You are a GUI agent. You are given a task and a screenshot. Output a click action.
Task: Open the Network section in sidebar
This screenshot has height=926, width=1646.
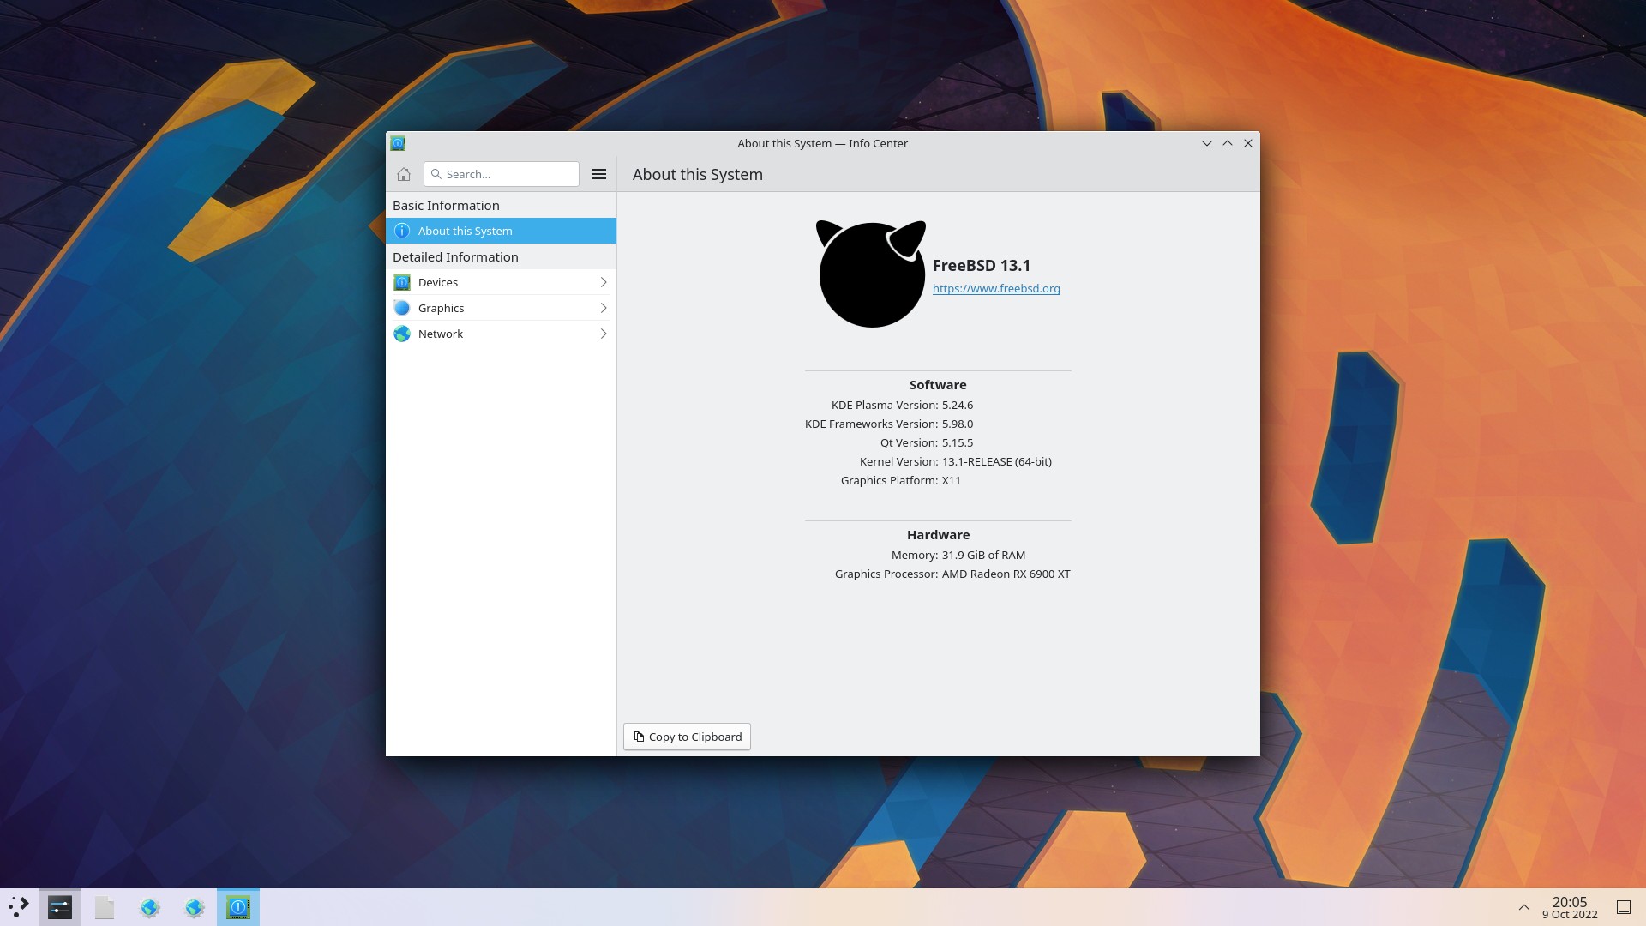441,334
